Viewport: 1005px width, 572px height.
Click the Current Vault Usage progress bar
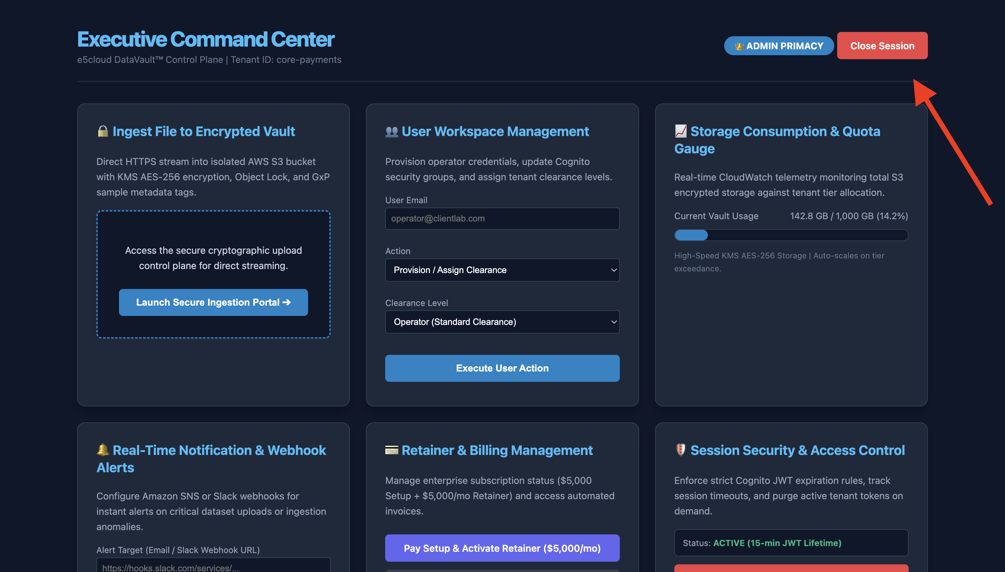tap(791, 235)
